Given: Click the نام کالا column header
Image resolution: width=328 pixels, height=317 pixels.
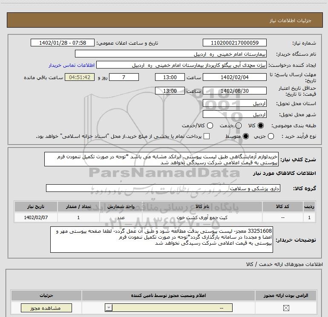Looking at the screenshot, I should (202, 206).
